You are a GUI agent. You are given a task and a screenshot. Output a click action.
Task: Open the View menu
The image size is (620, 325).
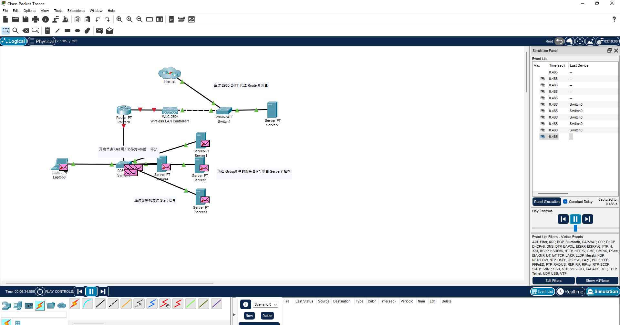click(x=45, y=11)
